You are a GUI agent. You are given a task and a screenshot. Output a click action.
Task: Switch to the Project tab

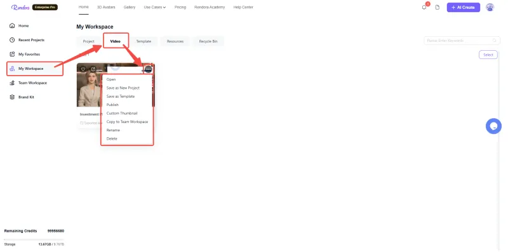tap(88, 41)
